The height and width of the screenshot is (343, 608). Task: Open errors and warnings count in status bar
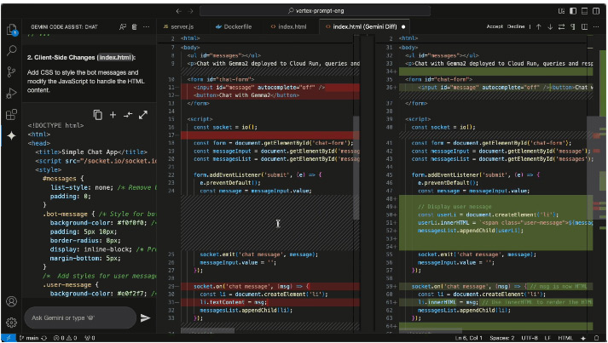tap(65, 338)
